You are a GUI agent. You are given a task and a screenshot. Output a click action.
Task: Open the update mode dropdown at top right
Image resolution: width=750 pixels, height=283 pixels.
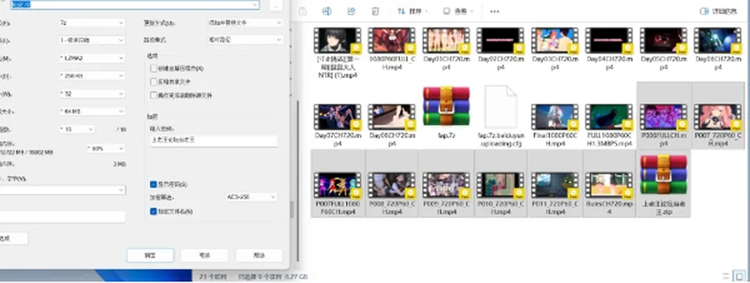(245, 23)
